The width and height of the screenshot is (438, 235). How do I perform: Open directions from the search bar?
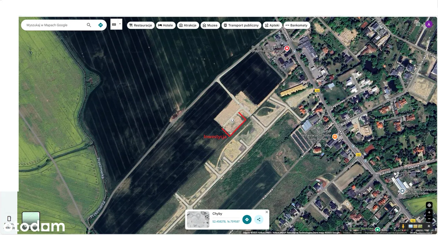pos(101,25)
